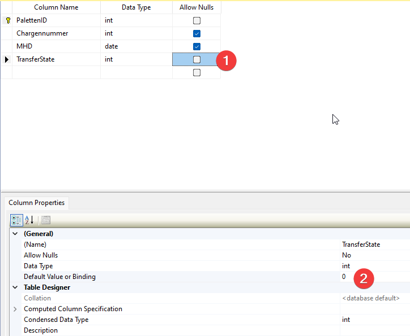410x336 pixels.
Task: Sort properties alphabetically
Action: [x=29, y=220]
